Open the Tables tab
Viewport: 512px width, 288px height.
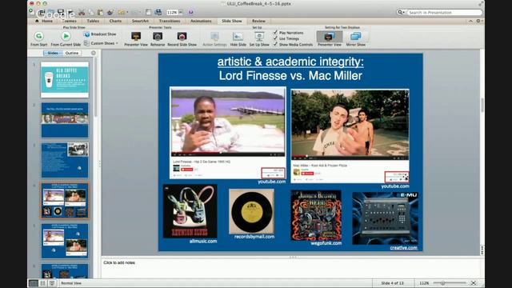point(93,21)
